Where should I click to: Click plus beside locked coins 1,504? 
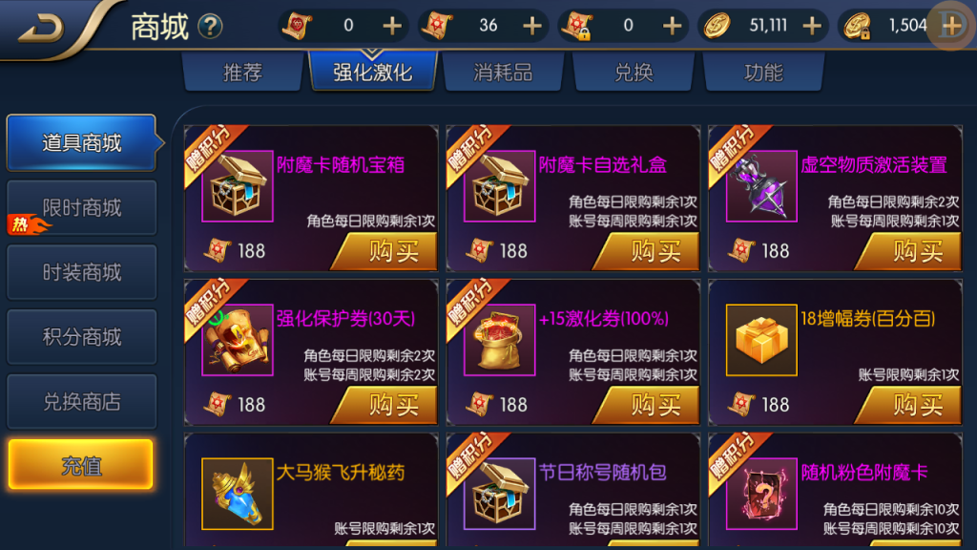point(951,26)
